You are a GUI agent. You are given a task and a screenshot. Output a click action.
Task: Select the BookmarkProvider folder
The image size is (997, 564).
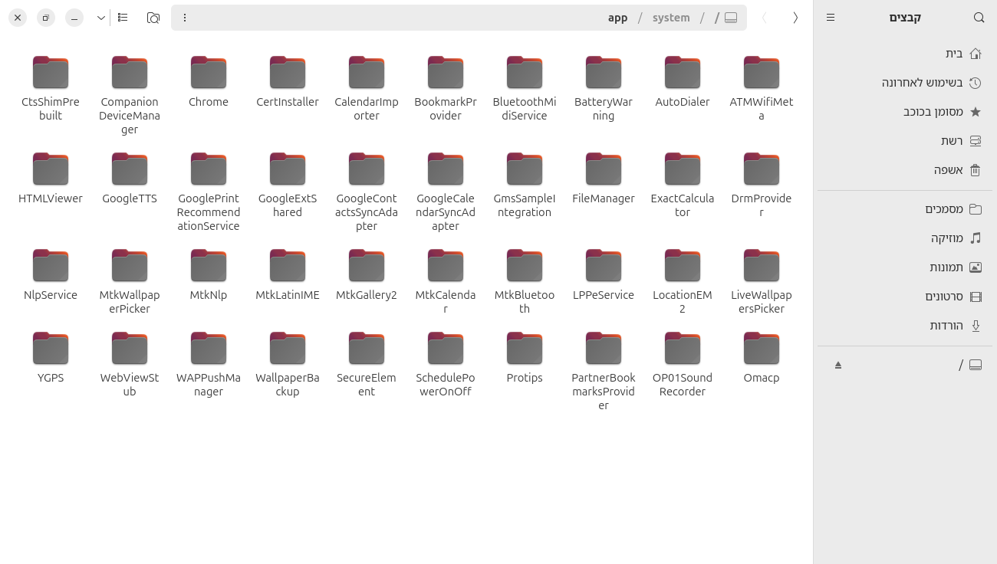(446, 88)
